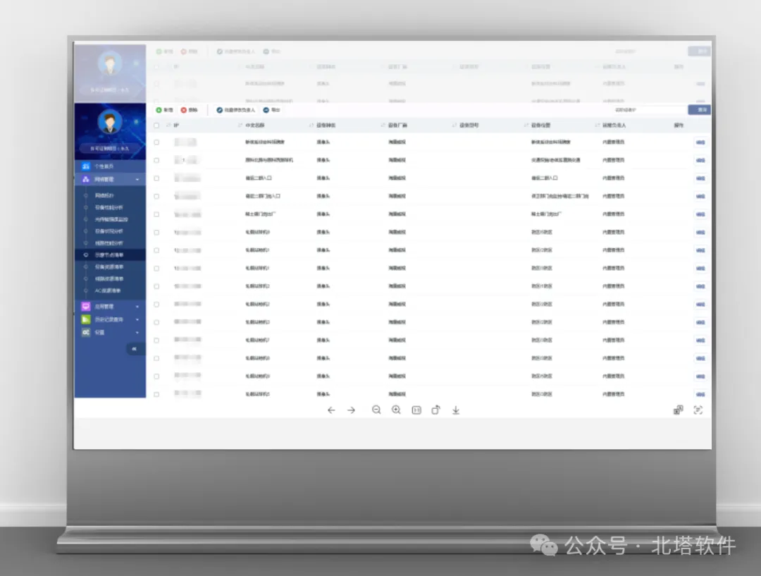
Task: Click the settings gear icon in sidebar
Action: [x=86, y=332]
